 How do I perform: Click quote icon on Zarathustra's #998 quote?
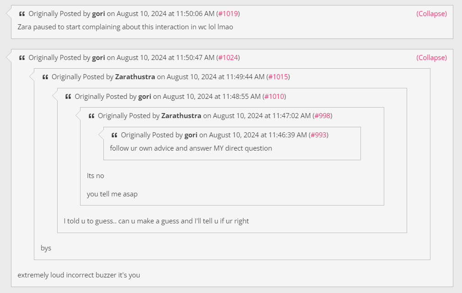click(91, 116)
